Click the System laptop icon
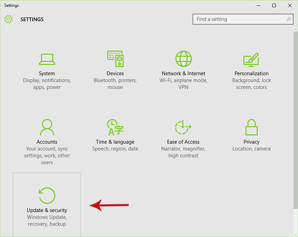This screenshot has width=298, height=237. tap(47, 59)
